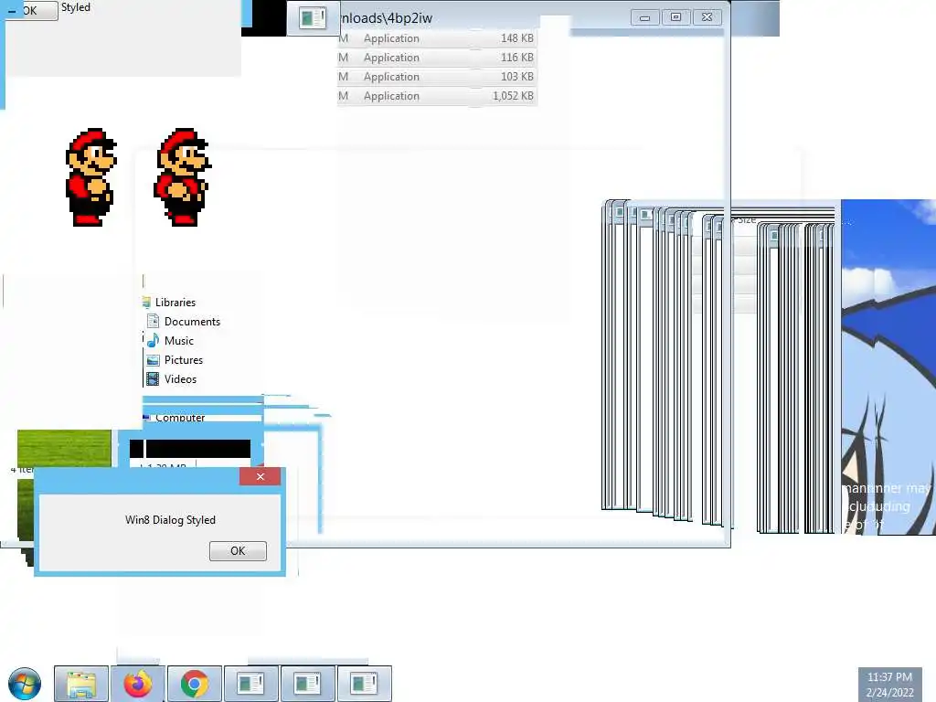Maximize the downloads\4bp2iw window
The image size is (936, 702).
[x=675, y=17]
